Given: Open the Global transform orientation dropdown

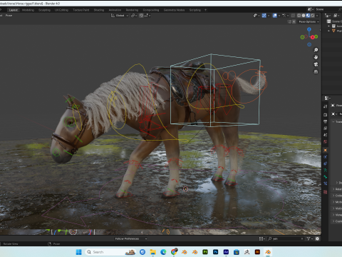Looking at the screenshot, I should point(120,16).
